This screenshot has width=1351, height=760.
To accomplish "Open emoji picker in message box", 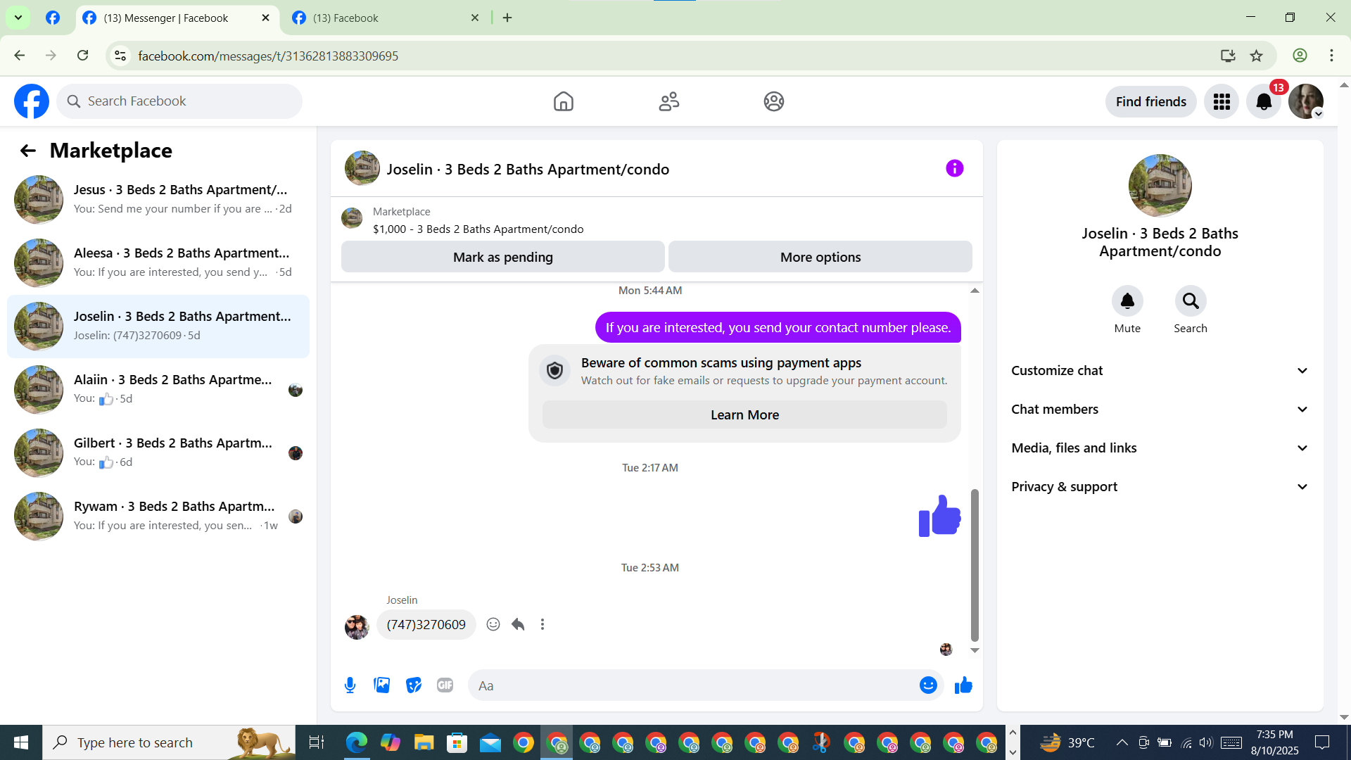I will (928, 685).
